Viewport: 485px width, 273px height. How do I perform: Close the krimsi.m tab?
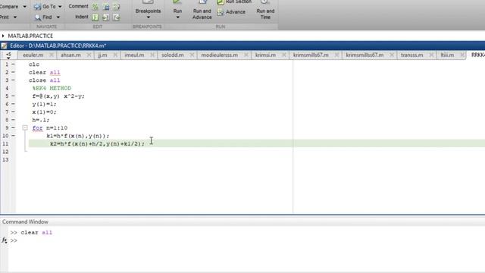(284, 55)
